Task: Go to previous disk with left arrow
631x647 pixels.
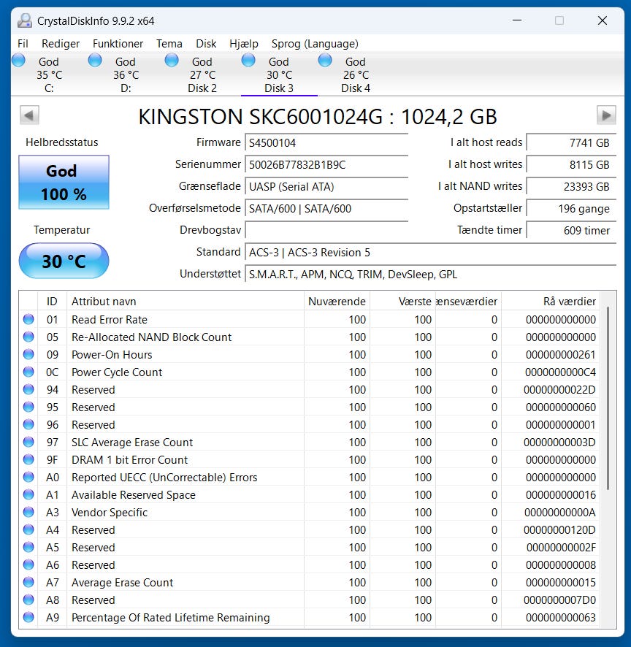Action: click(29, 115)
